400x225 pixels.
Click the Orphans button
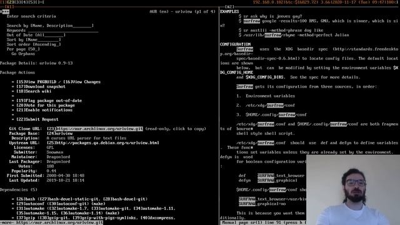coord(27,54)
